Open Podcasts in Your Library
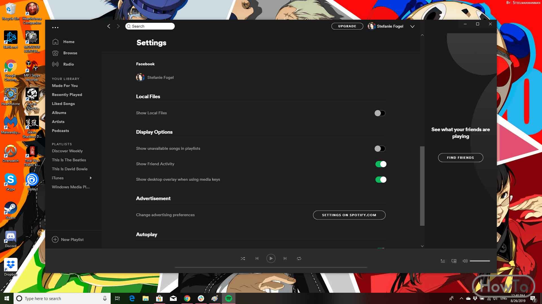Image resolution: width=542 pixels, height=304 pixels. tap(60, 131)
